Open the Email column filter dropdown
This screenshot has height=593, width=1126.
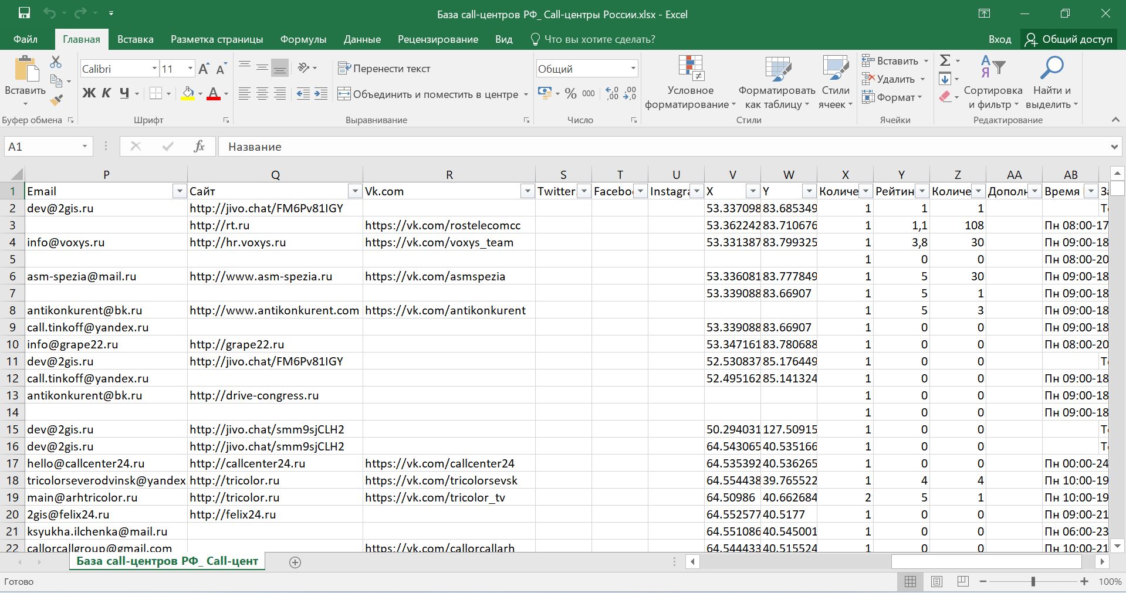pyautogui.click(x=180, y=192)
